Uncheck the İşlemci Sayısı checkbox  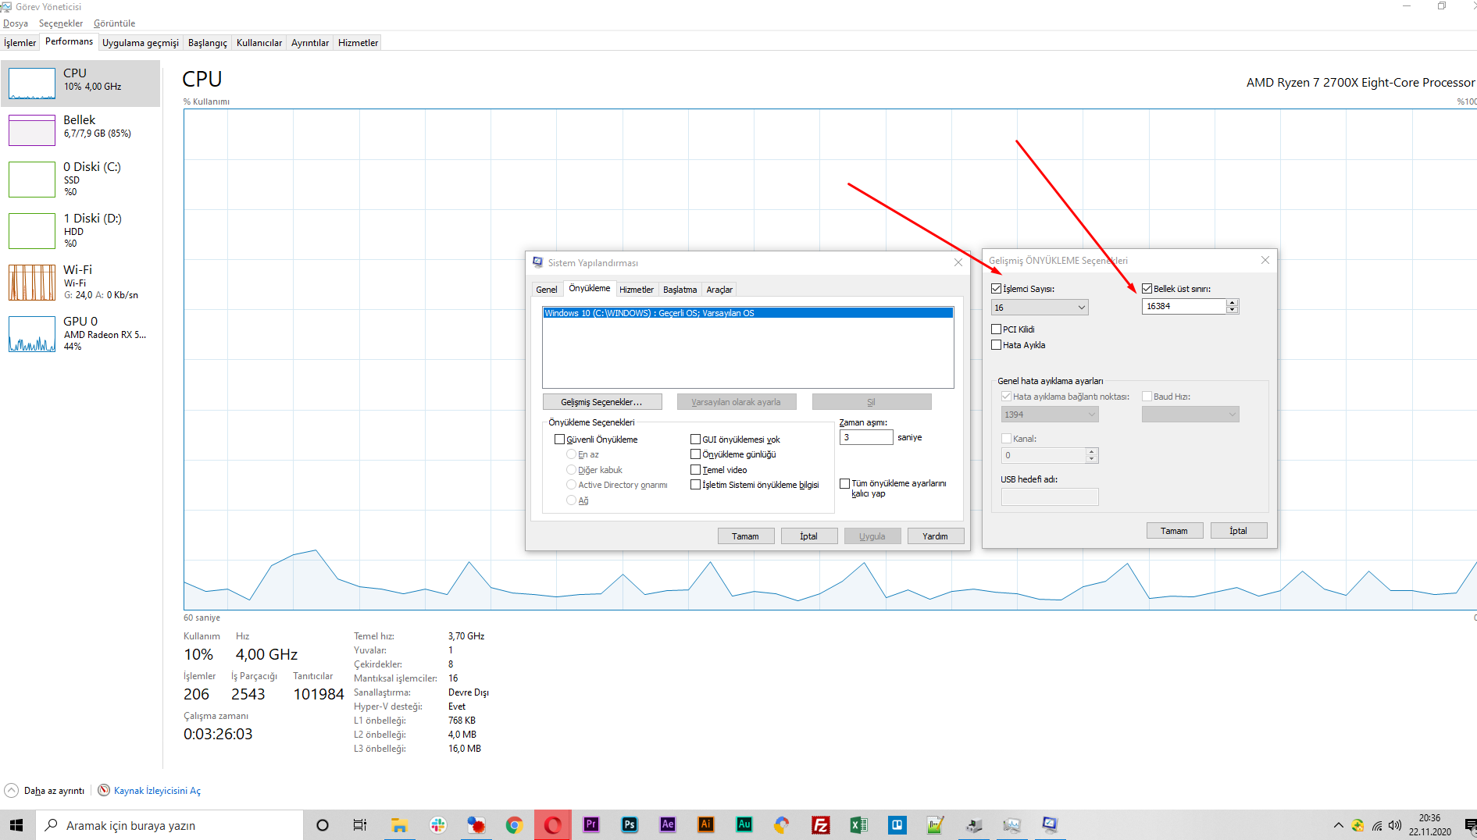[x=996, y=289]
